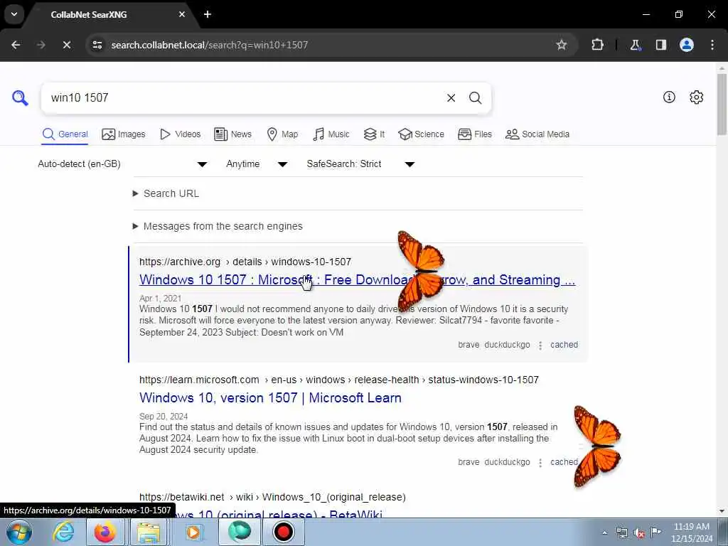Bookmark this page with the star icon
The height and width of the screenshot is (546, 728).
pos(562,45)
